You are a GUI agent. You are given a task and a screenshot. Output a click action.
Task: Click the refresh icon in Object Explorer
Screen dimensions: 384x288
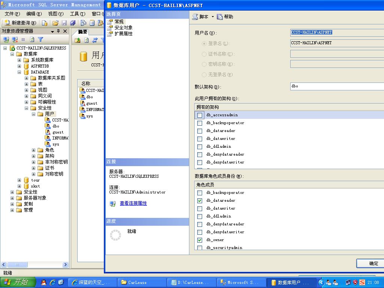tap(32, 39)
